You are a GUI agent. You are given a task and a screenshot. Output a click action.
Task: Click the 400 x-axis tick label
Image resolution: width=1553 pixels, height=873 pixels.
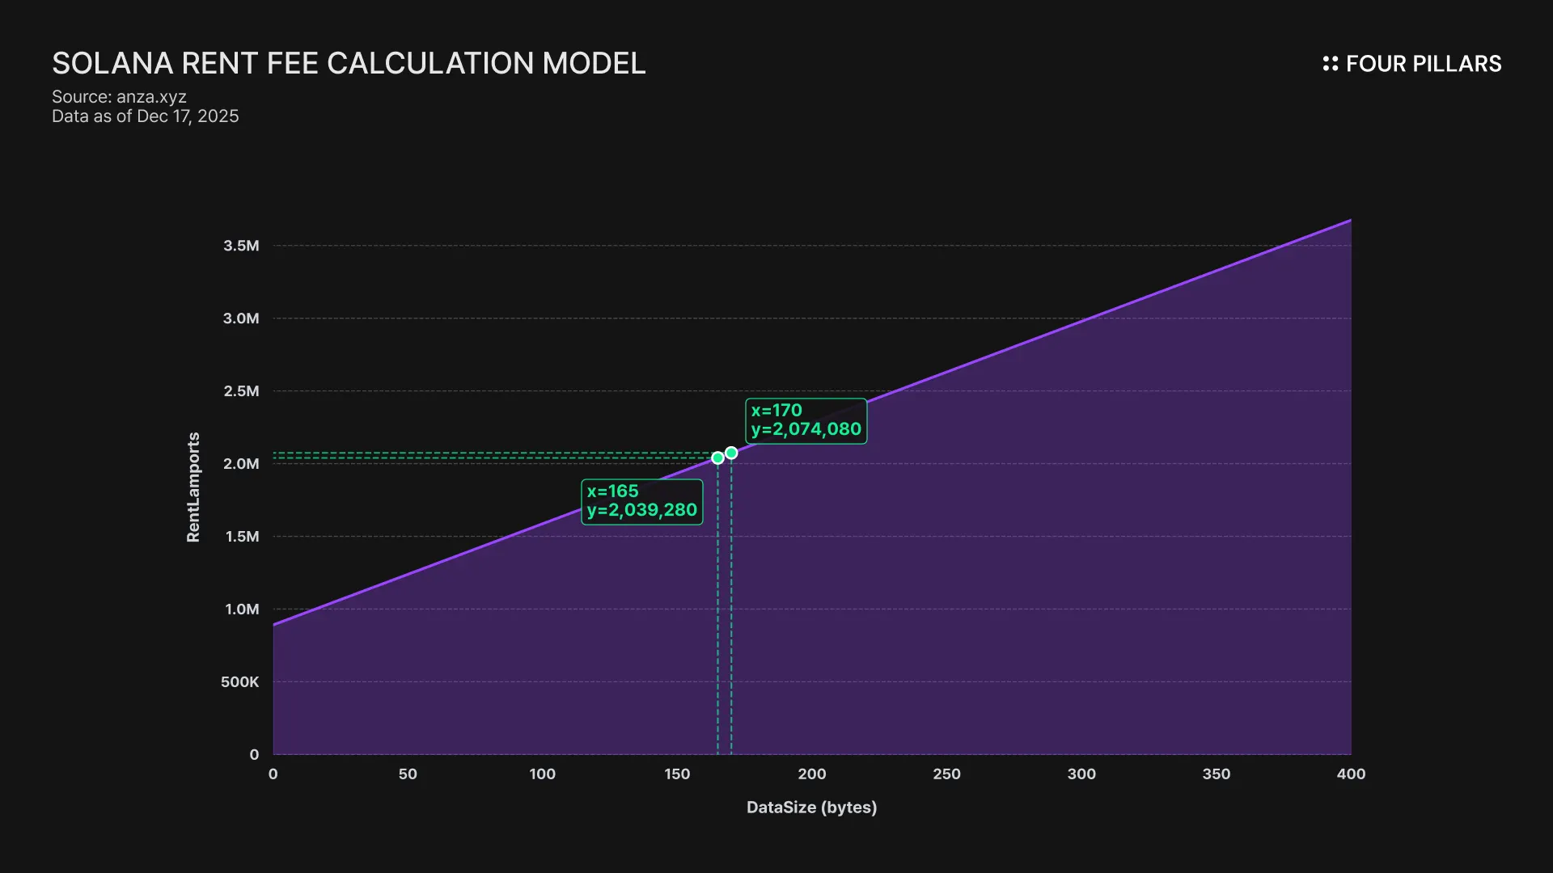[1351, 774]
